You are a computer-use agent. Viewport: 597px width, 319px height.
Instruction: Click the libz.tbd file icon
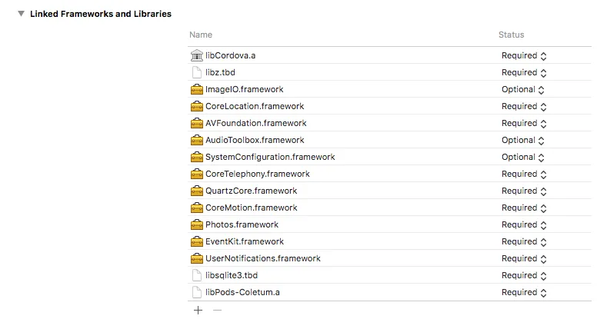[x=196, y=72]
